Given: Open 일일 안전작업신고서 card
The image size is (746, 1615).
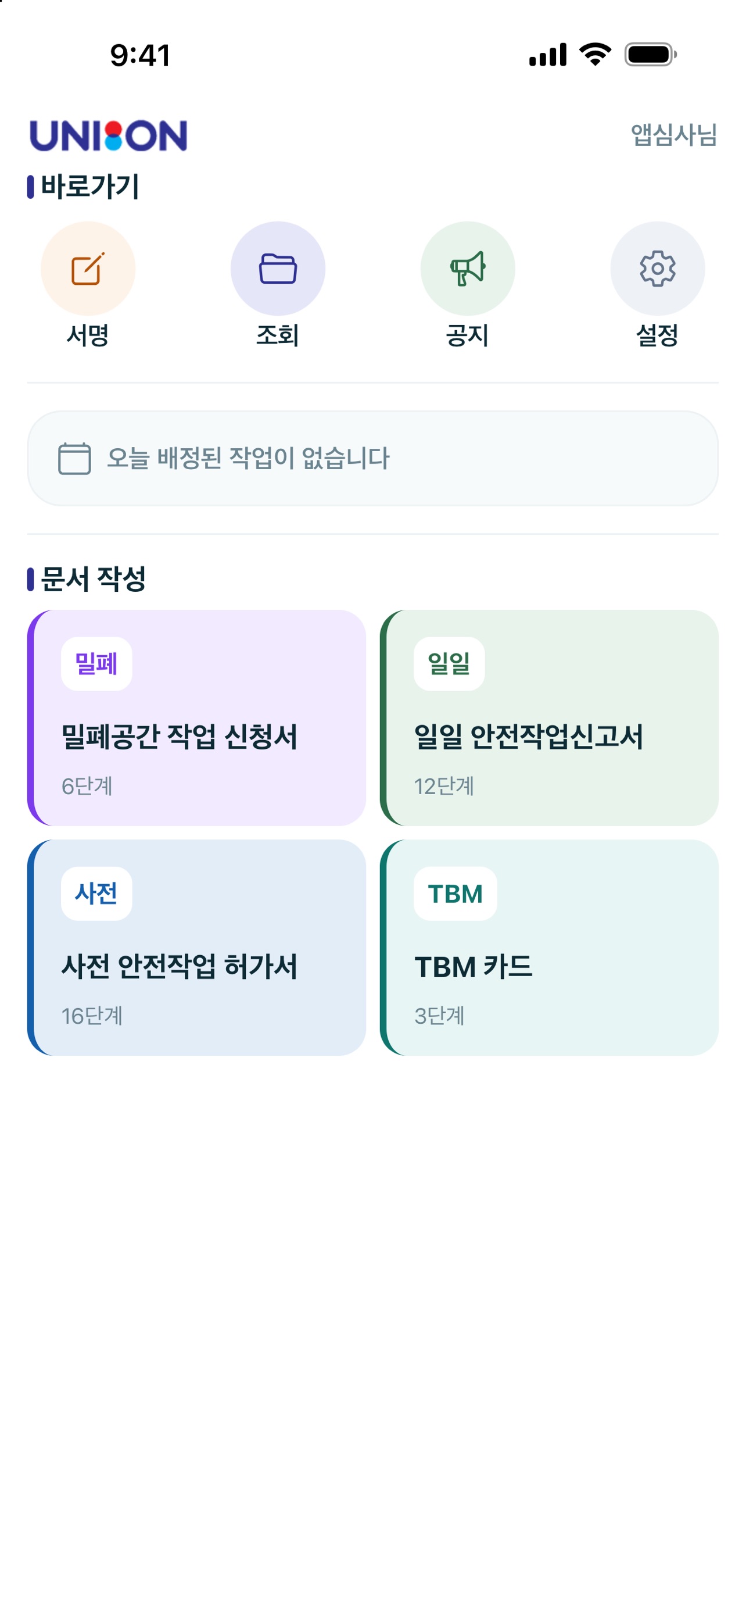Looking at the screenshot, I should [549, 718].
